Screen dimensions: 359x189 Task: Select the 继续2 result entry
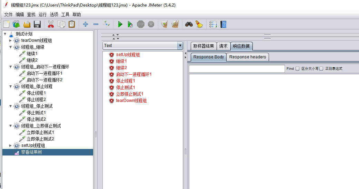(121, 68)
